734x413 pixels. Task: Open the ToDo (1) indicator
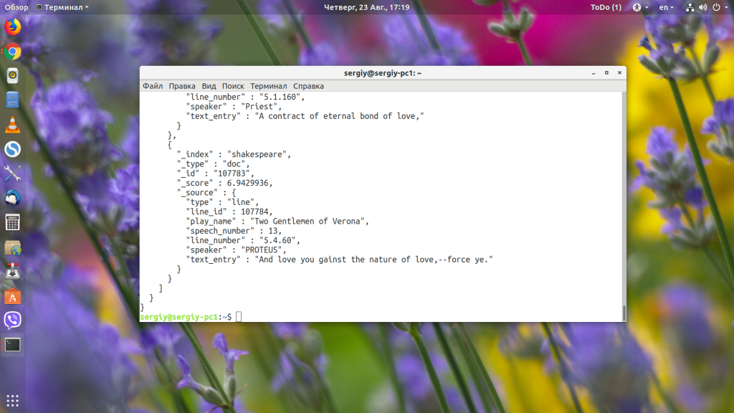(x=606, y=7)
